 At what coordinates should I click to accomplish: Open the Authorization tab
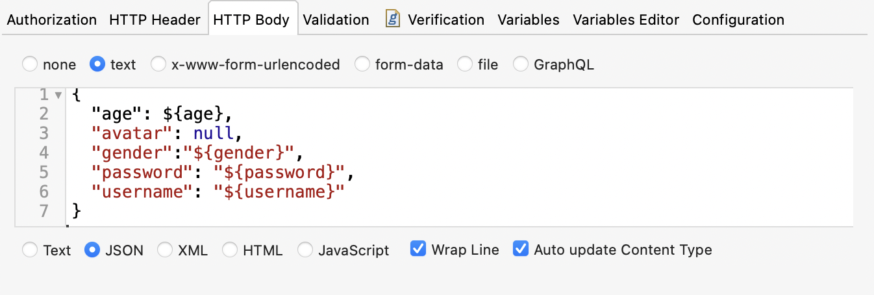pos(51,20)
